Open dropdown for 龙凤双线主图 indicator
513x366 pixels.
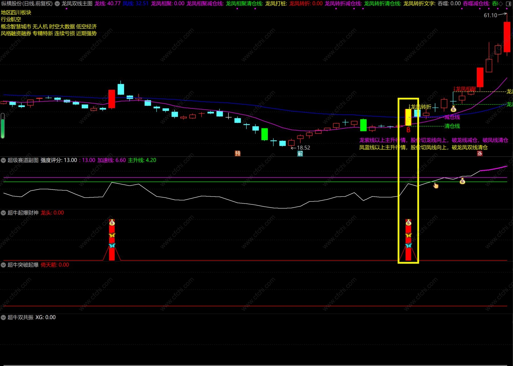coord(57,4)
